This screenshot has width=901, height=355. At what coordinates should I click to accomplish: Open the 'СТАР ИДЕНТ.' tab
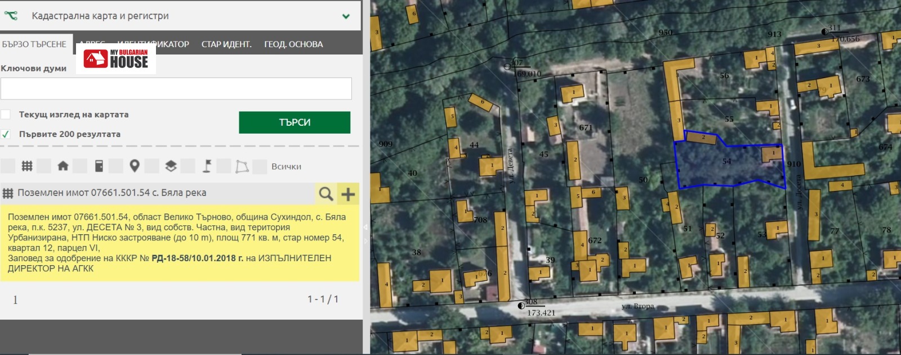point(226,44)
